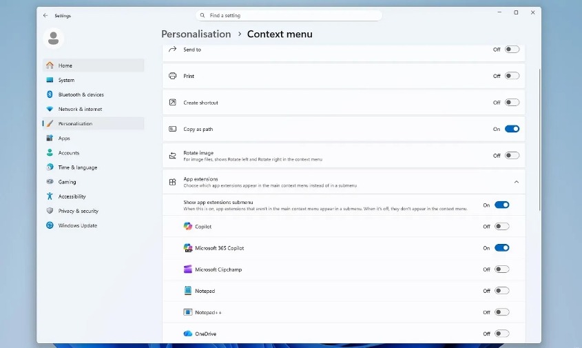Viewport: 582px width, 348px height.
Task: Click the Microsoft Clipchamp app icon
Action: coord(188,269)
